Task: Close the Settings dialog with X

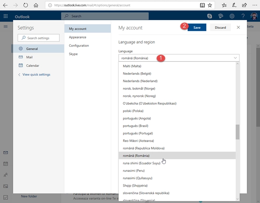Action: click(x=238, y=27)
